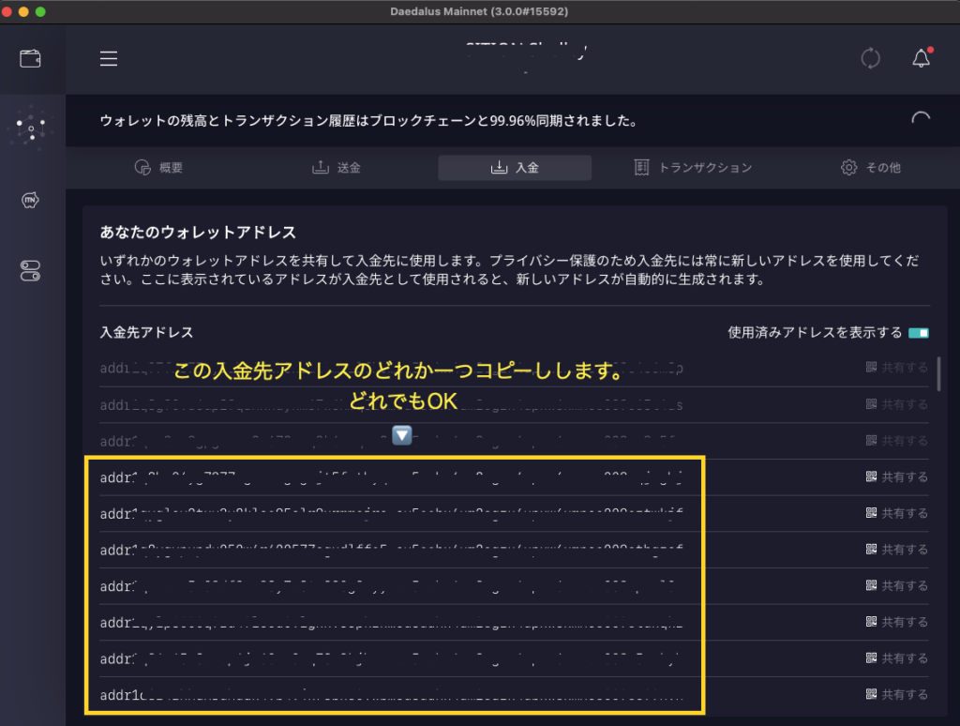Image resolution: width=960 pixels, height=726 pixels.
Task: Open the settings toggles icon in sidebar
Action: point(31,271)
